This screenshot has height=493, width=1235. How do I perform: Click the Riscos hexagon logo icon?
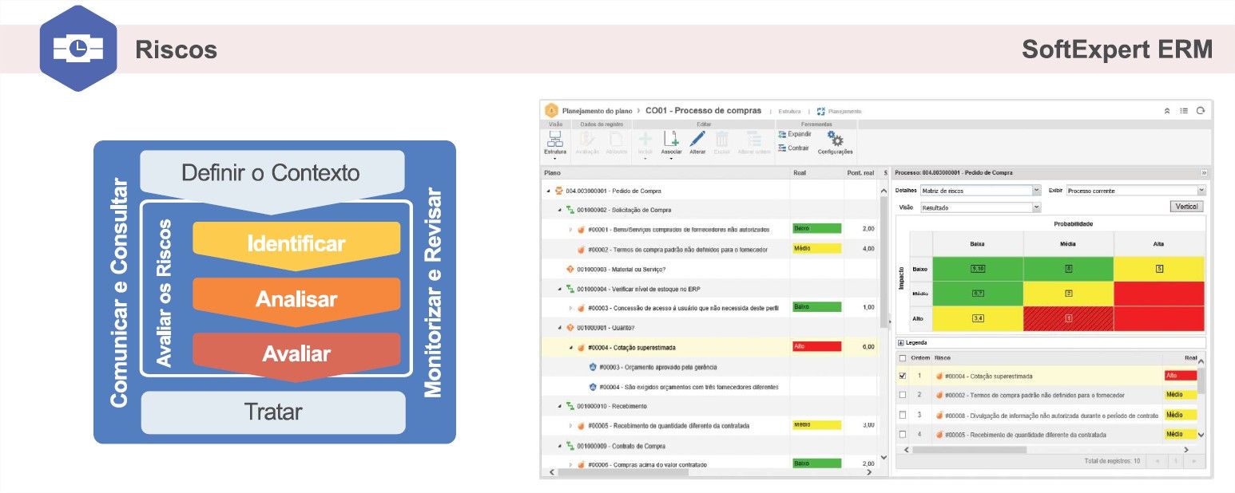pos(78,49)
